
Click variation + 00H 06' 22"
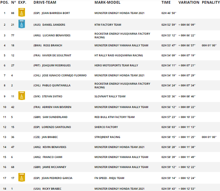pos(187,35)
